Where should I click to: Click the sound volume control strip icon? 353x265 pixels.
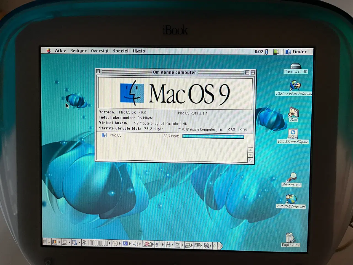coord(135,244)
